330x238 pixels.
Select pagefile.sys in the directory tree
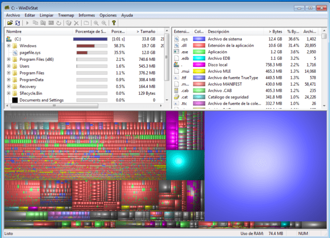click(31, 52)
